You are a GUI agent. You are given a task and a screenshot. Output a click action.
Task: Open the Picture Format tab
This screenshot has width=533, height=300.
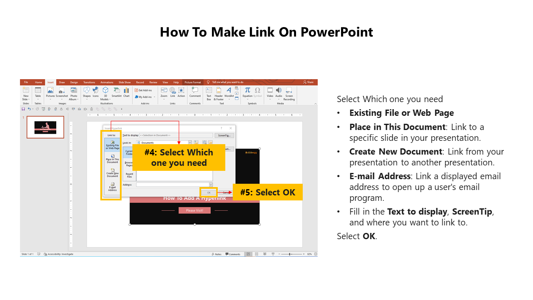click(192, 82)
